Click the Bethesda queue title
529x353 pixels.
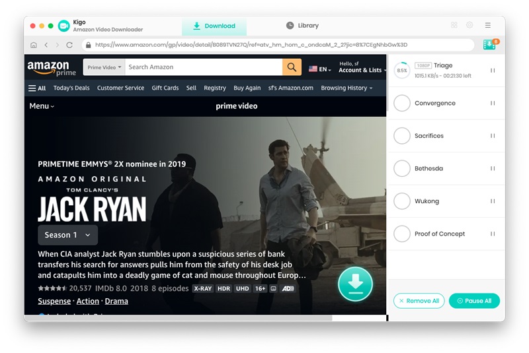pyautogui.click(x=428, y=168)
